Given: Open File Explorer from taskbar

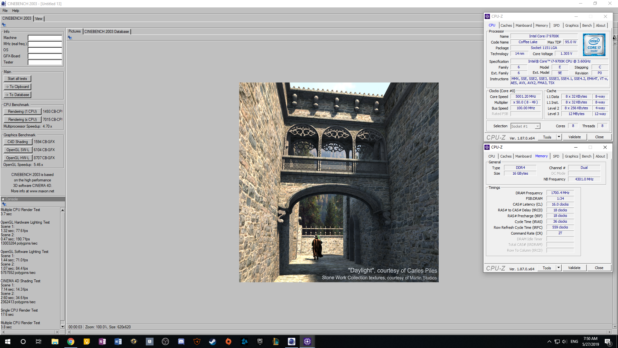Looking at the screenshot, I should tap(55, 342).
